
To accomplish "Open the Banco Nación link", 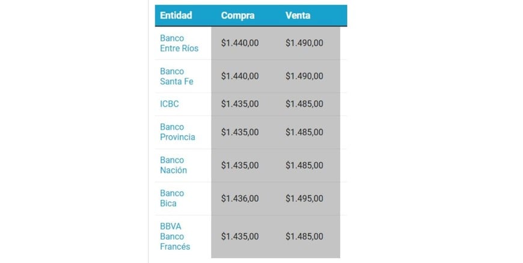I will point(173,165).
